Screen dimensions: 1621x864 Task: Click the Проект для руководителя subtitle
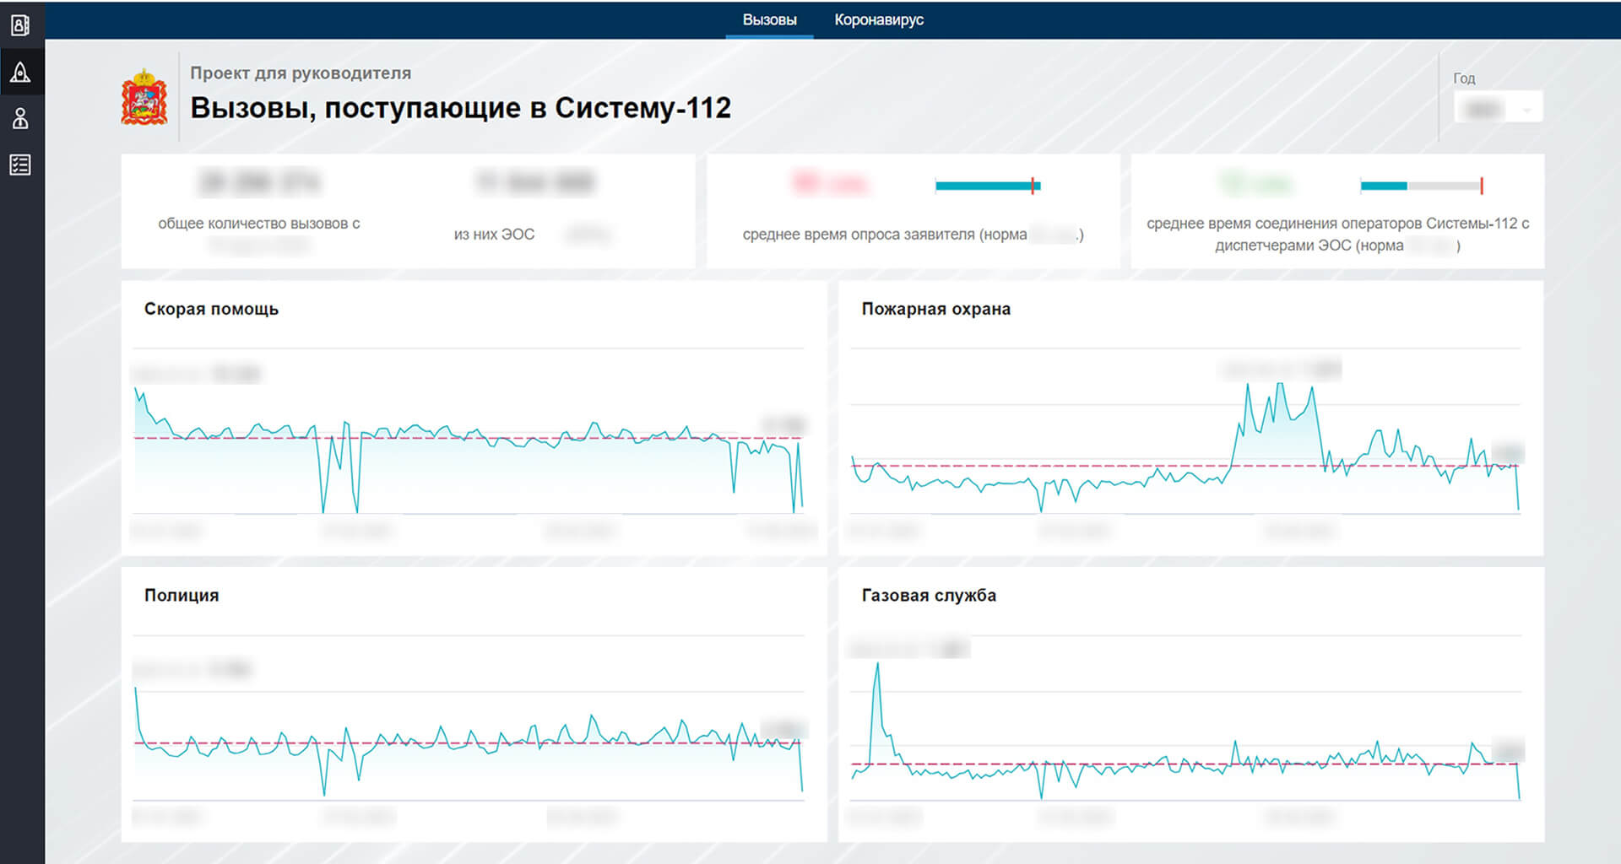pyautogui.click(x=301, y=73)
